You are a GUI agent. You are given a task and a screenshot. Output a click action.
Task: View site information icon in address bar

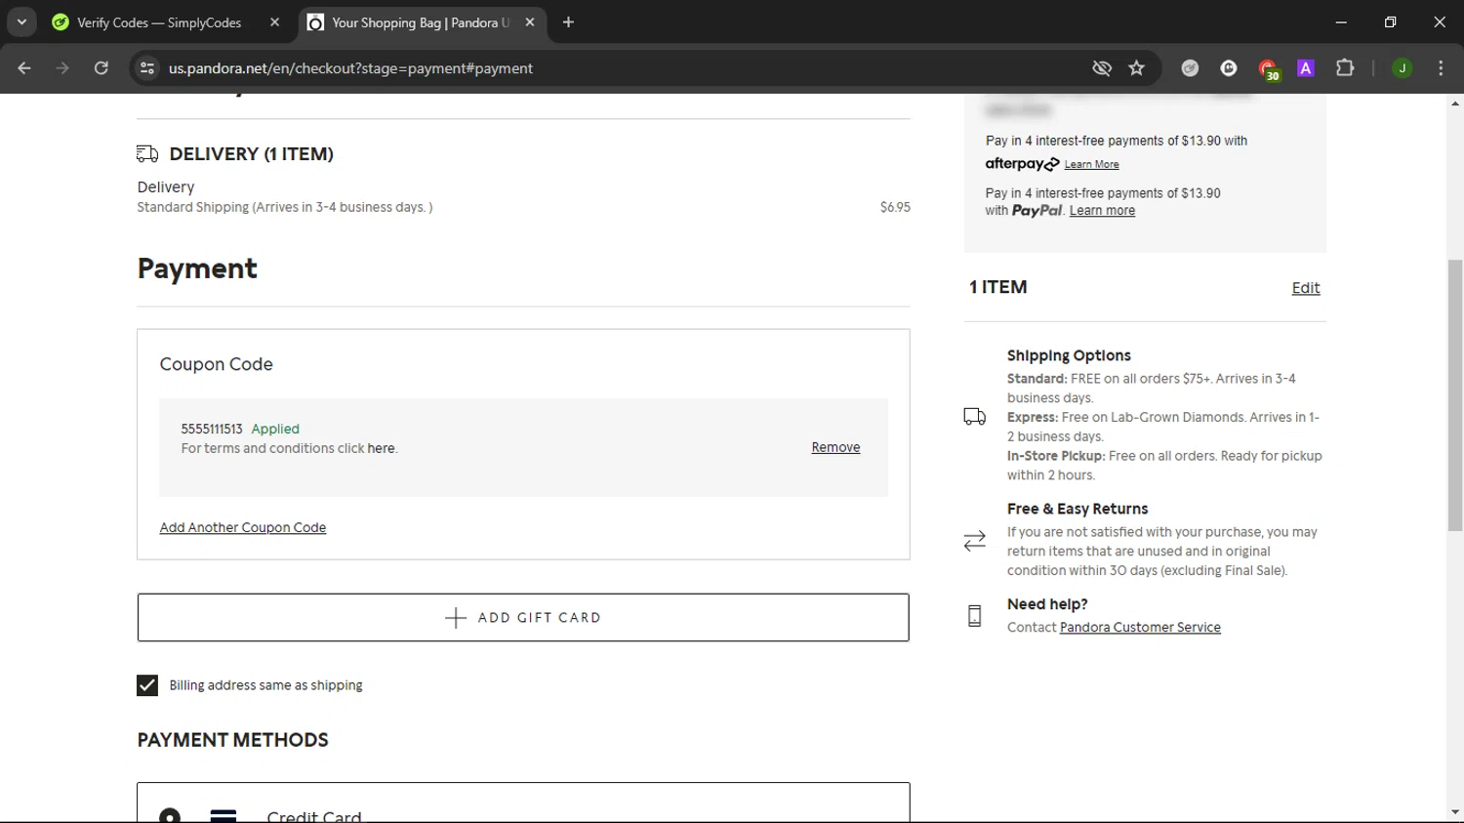coord(147,68)
